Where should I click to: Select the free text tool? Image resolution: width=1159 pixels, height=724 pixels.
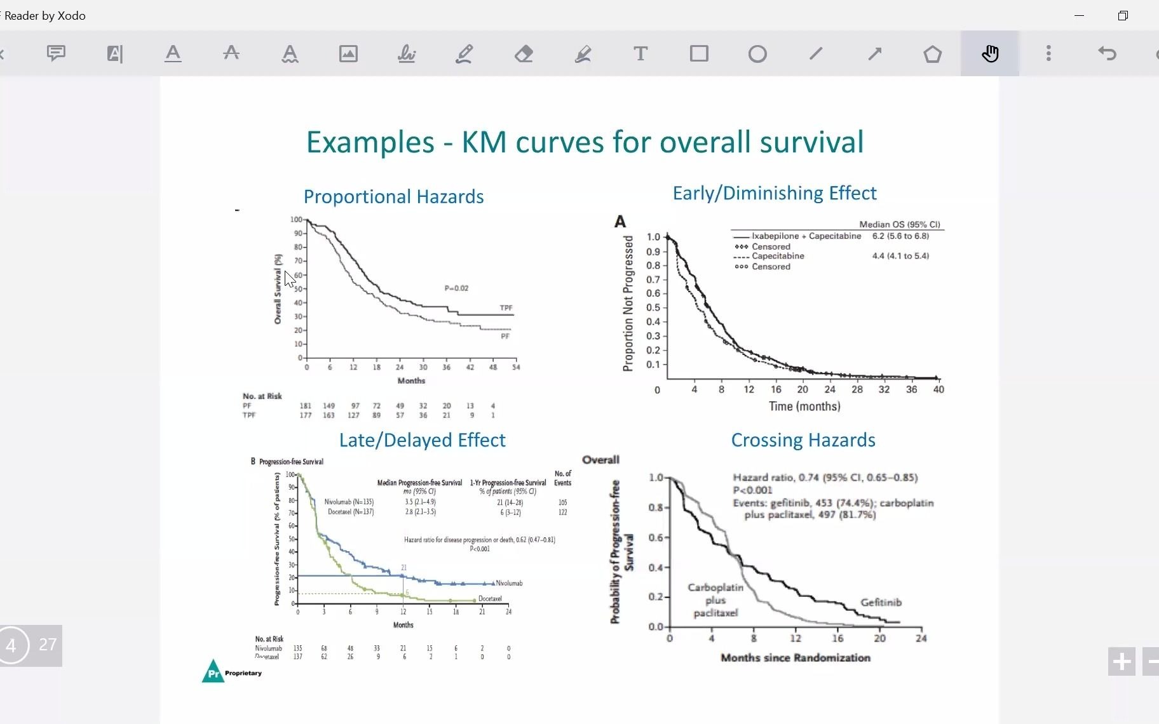pos(640,53)
